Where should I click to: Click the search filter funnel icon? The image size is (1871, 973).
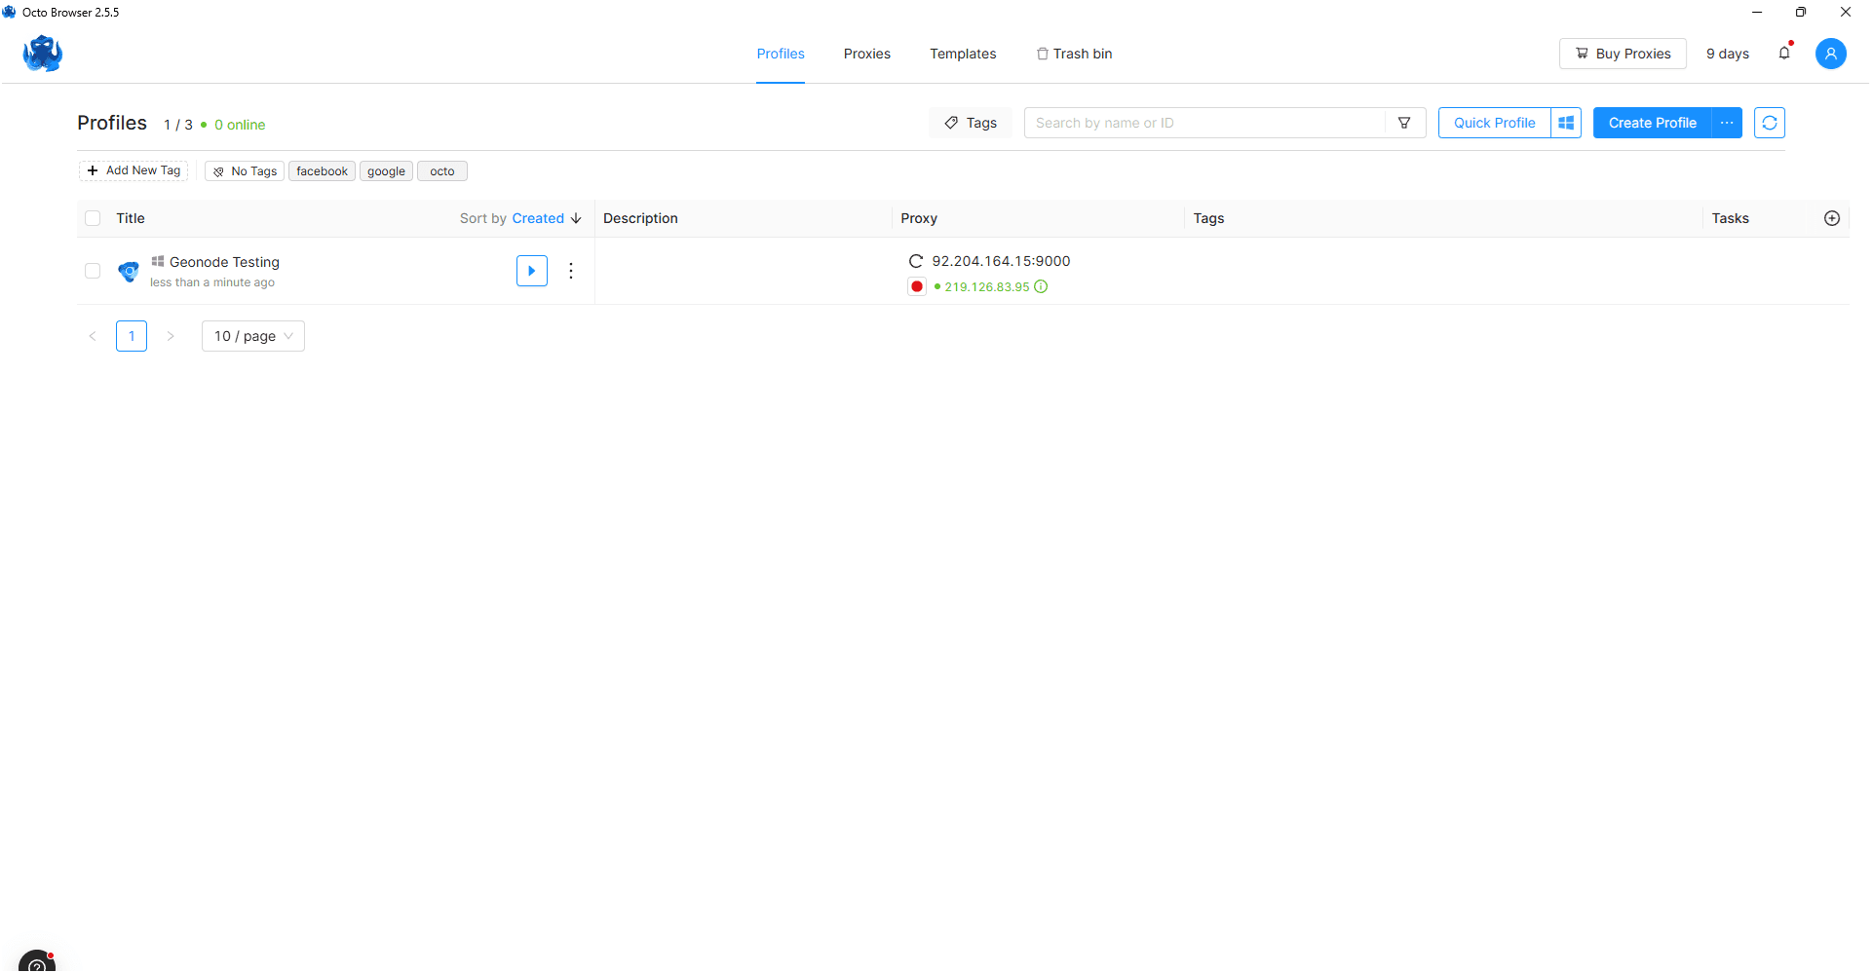tap(1404, 123)
